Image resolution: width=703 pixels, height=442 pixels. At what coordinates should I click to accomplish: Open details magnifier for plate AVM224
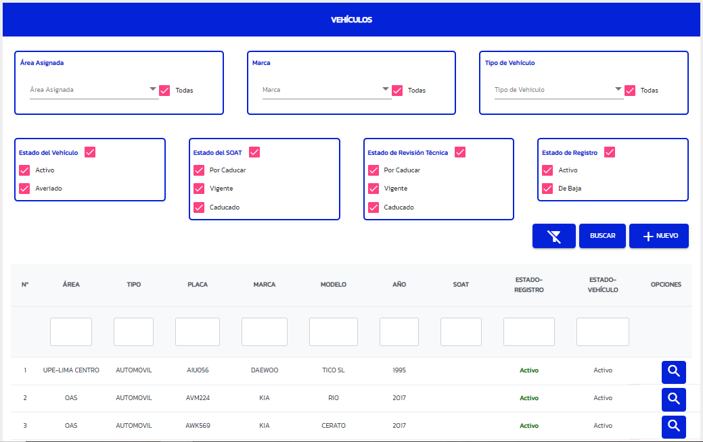pyautogui.click(x=673, y=399)
